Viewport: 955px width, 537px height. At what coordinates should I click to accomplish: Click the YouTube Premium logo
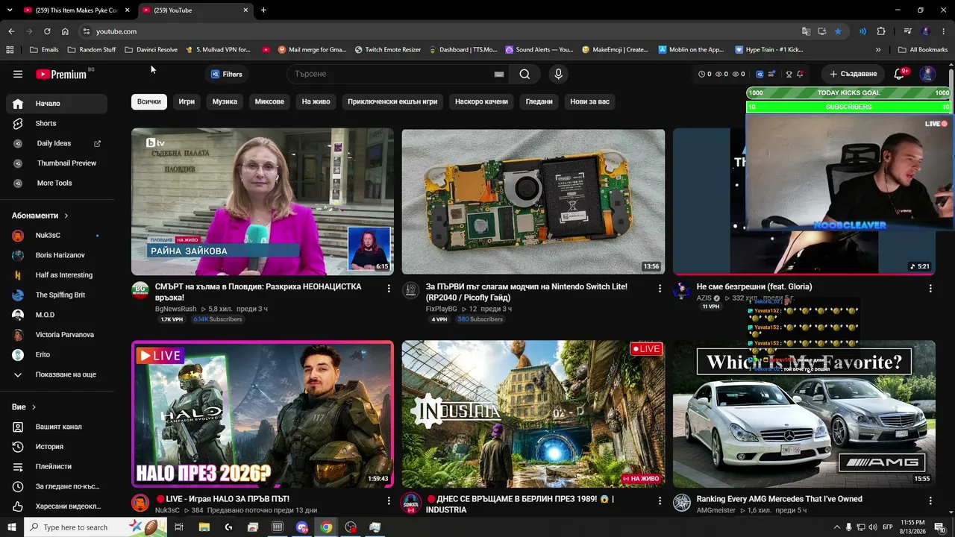(61, 74)
